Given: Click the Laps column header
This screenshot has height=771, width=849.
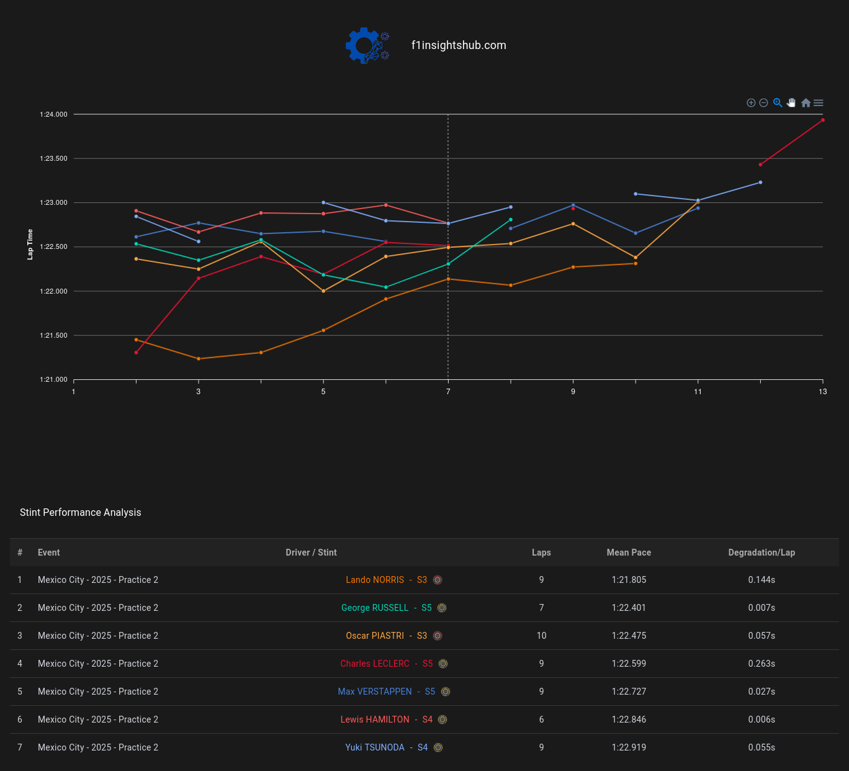Looking at the screenshot, I should point(541,552).
